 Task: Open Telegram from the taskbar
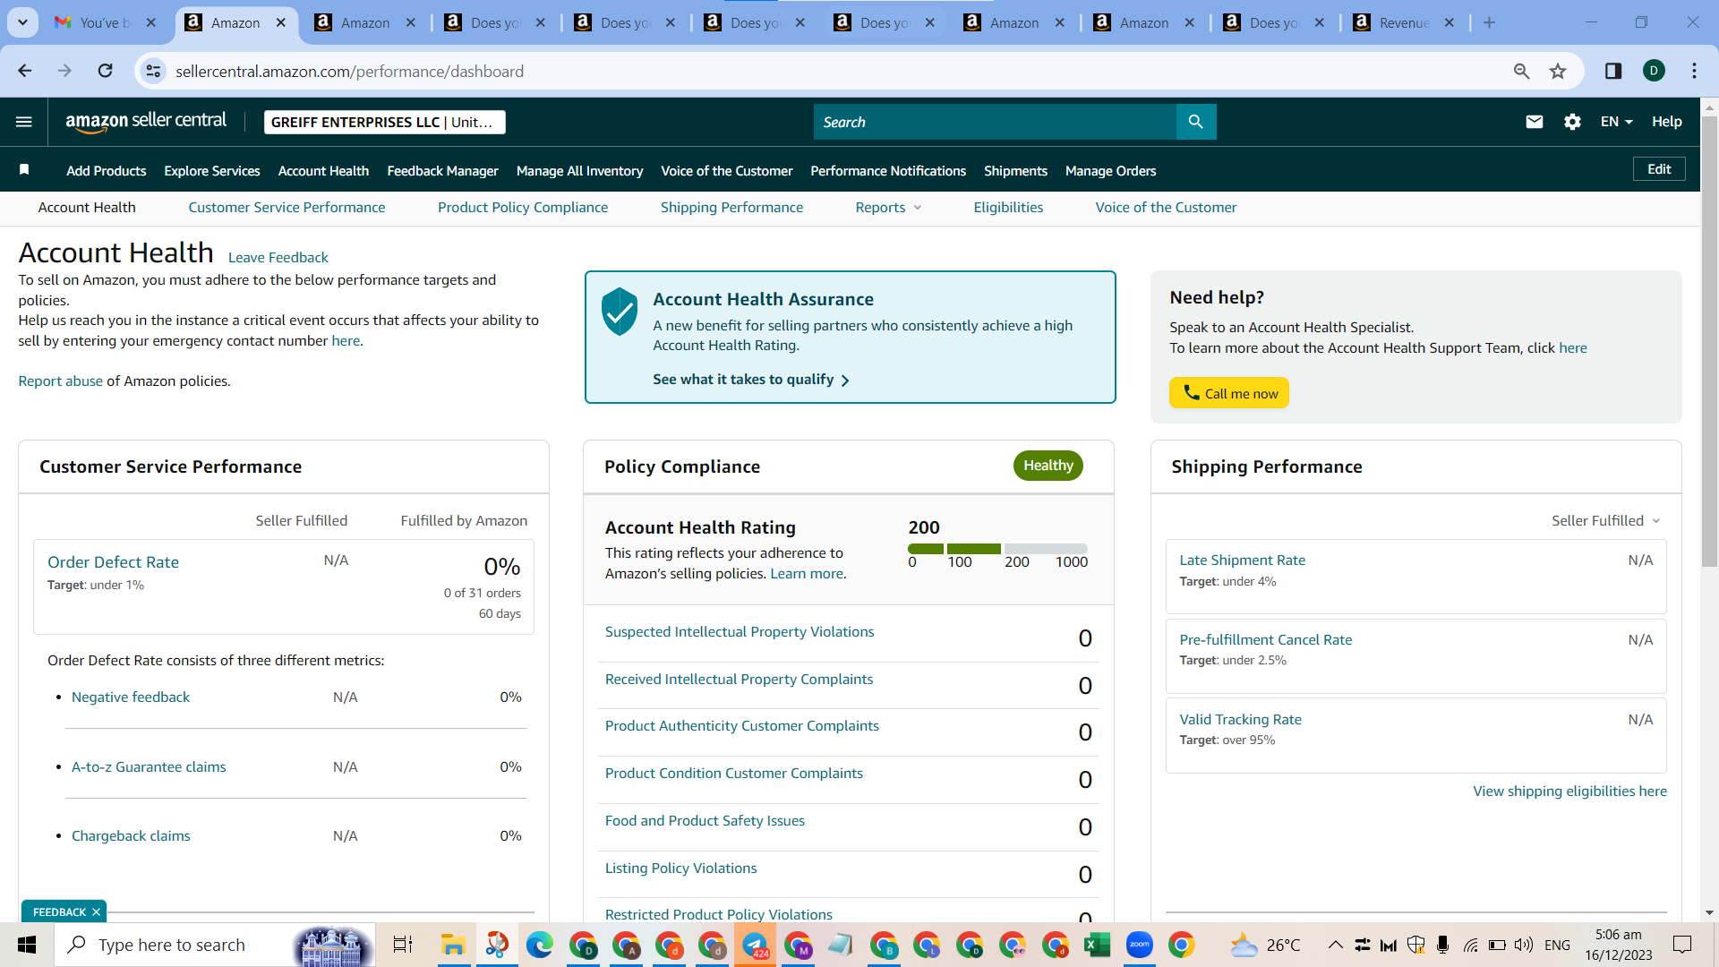[755, 945]
